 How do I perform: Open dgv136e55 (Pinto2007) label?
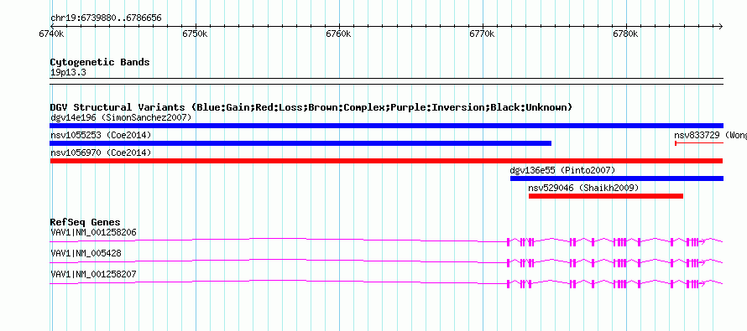click(x=562, y=170)
